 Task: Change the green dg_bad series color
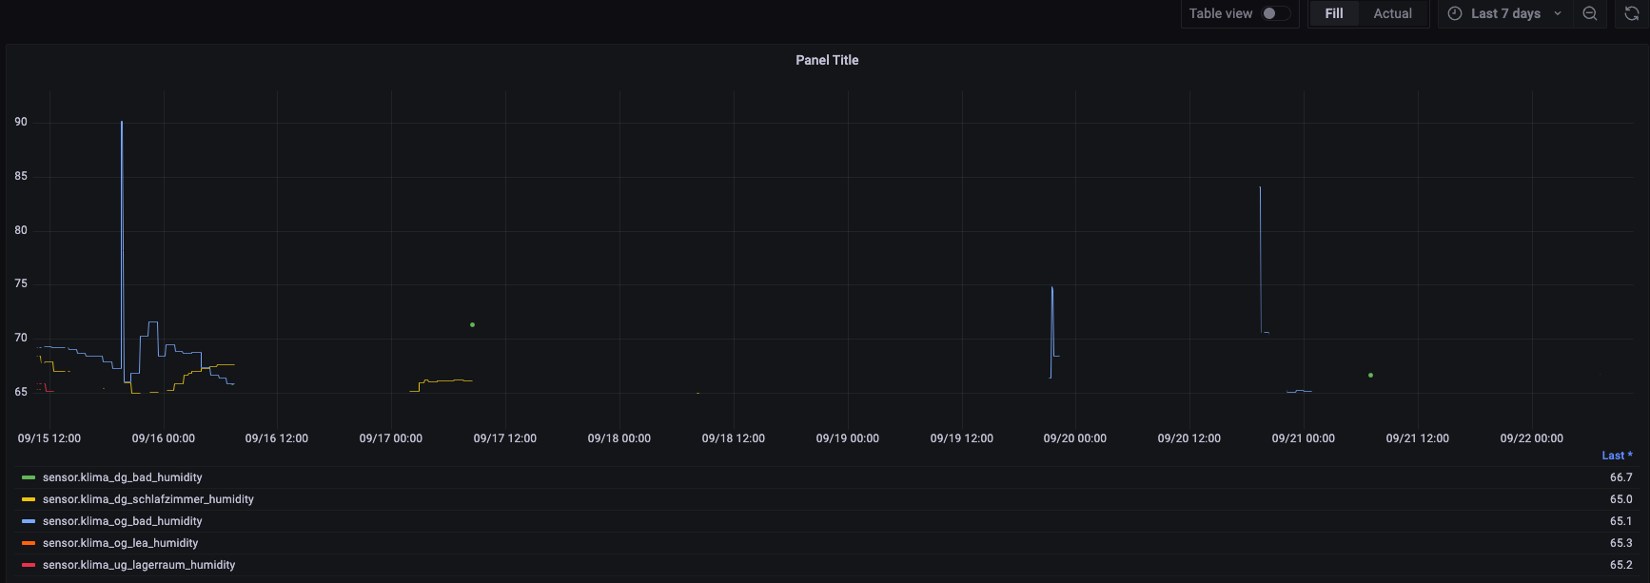pyautogui.click(x=29, y=477)
